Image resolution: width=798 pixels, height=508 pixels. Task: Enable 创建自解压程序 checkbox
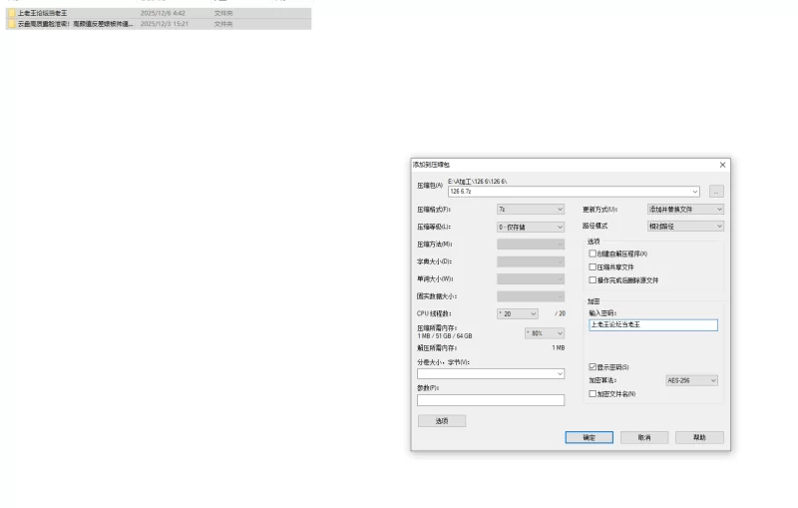coord(593,254)
